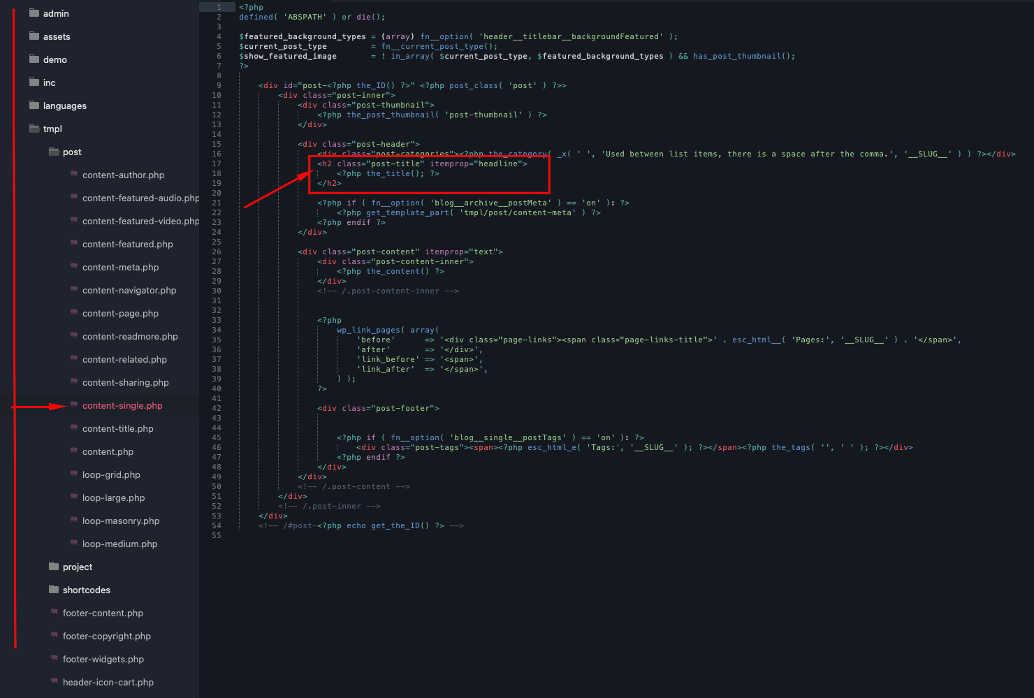The height and width of the screenshot is (698, 1034).
Task: Open content-featured.php file
Action: point(128,244)
